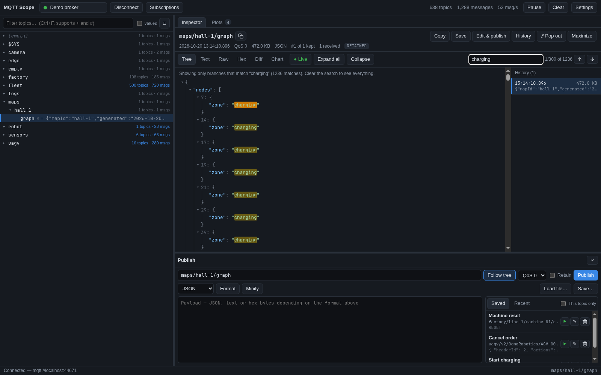Run the Cancel order saved message
This screenshot has width=601, height=375.
[x=565, y=344]
